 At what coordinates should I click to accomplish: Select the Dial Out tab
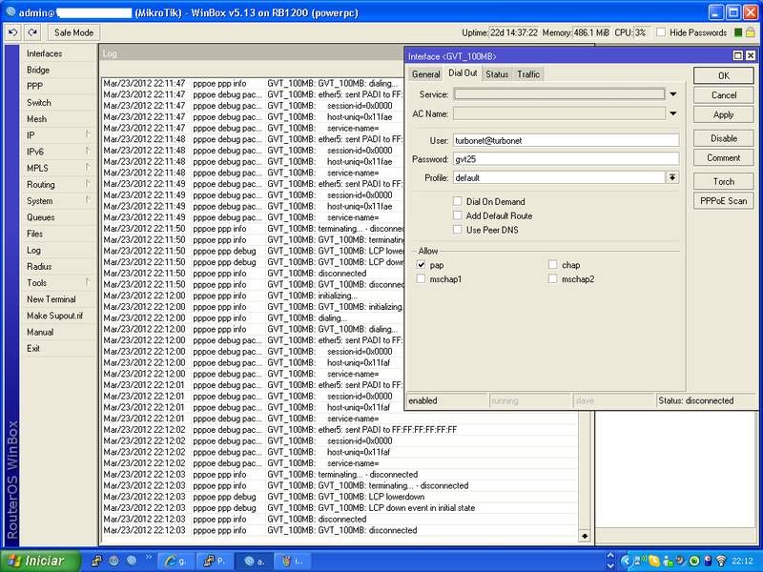tap(463, 73)
